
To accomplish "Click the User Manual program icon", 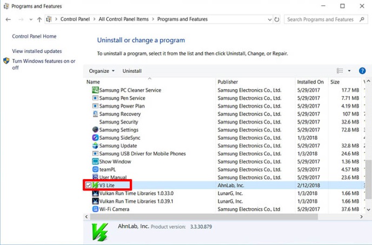I will coord(95,177).
